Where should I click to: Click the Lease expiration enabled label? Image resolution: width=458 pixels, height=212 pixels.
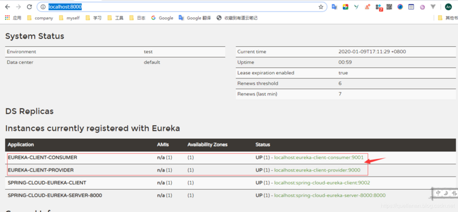(x=266, y=73)
